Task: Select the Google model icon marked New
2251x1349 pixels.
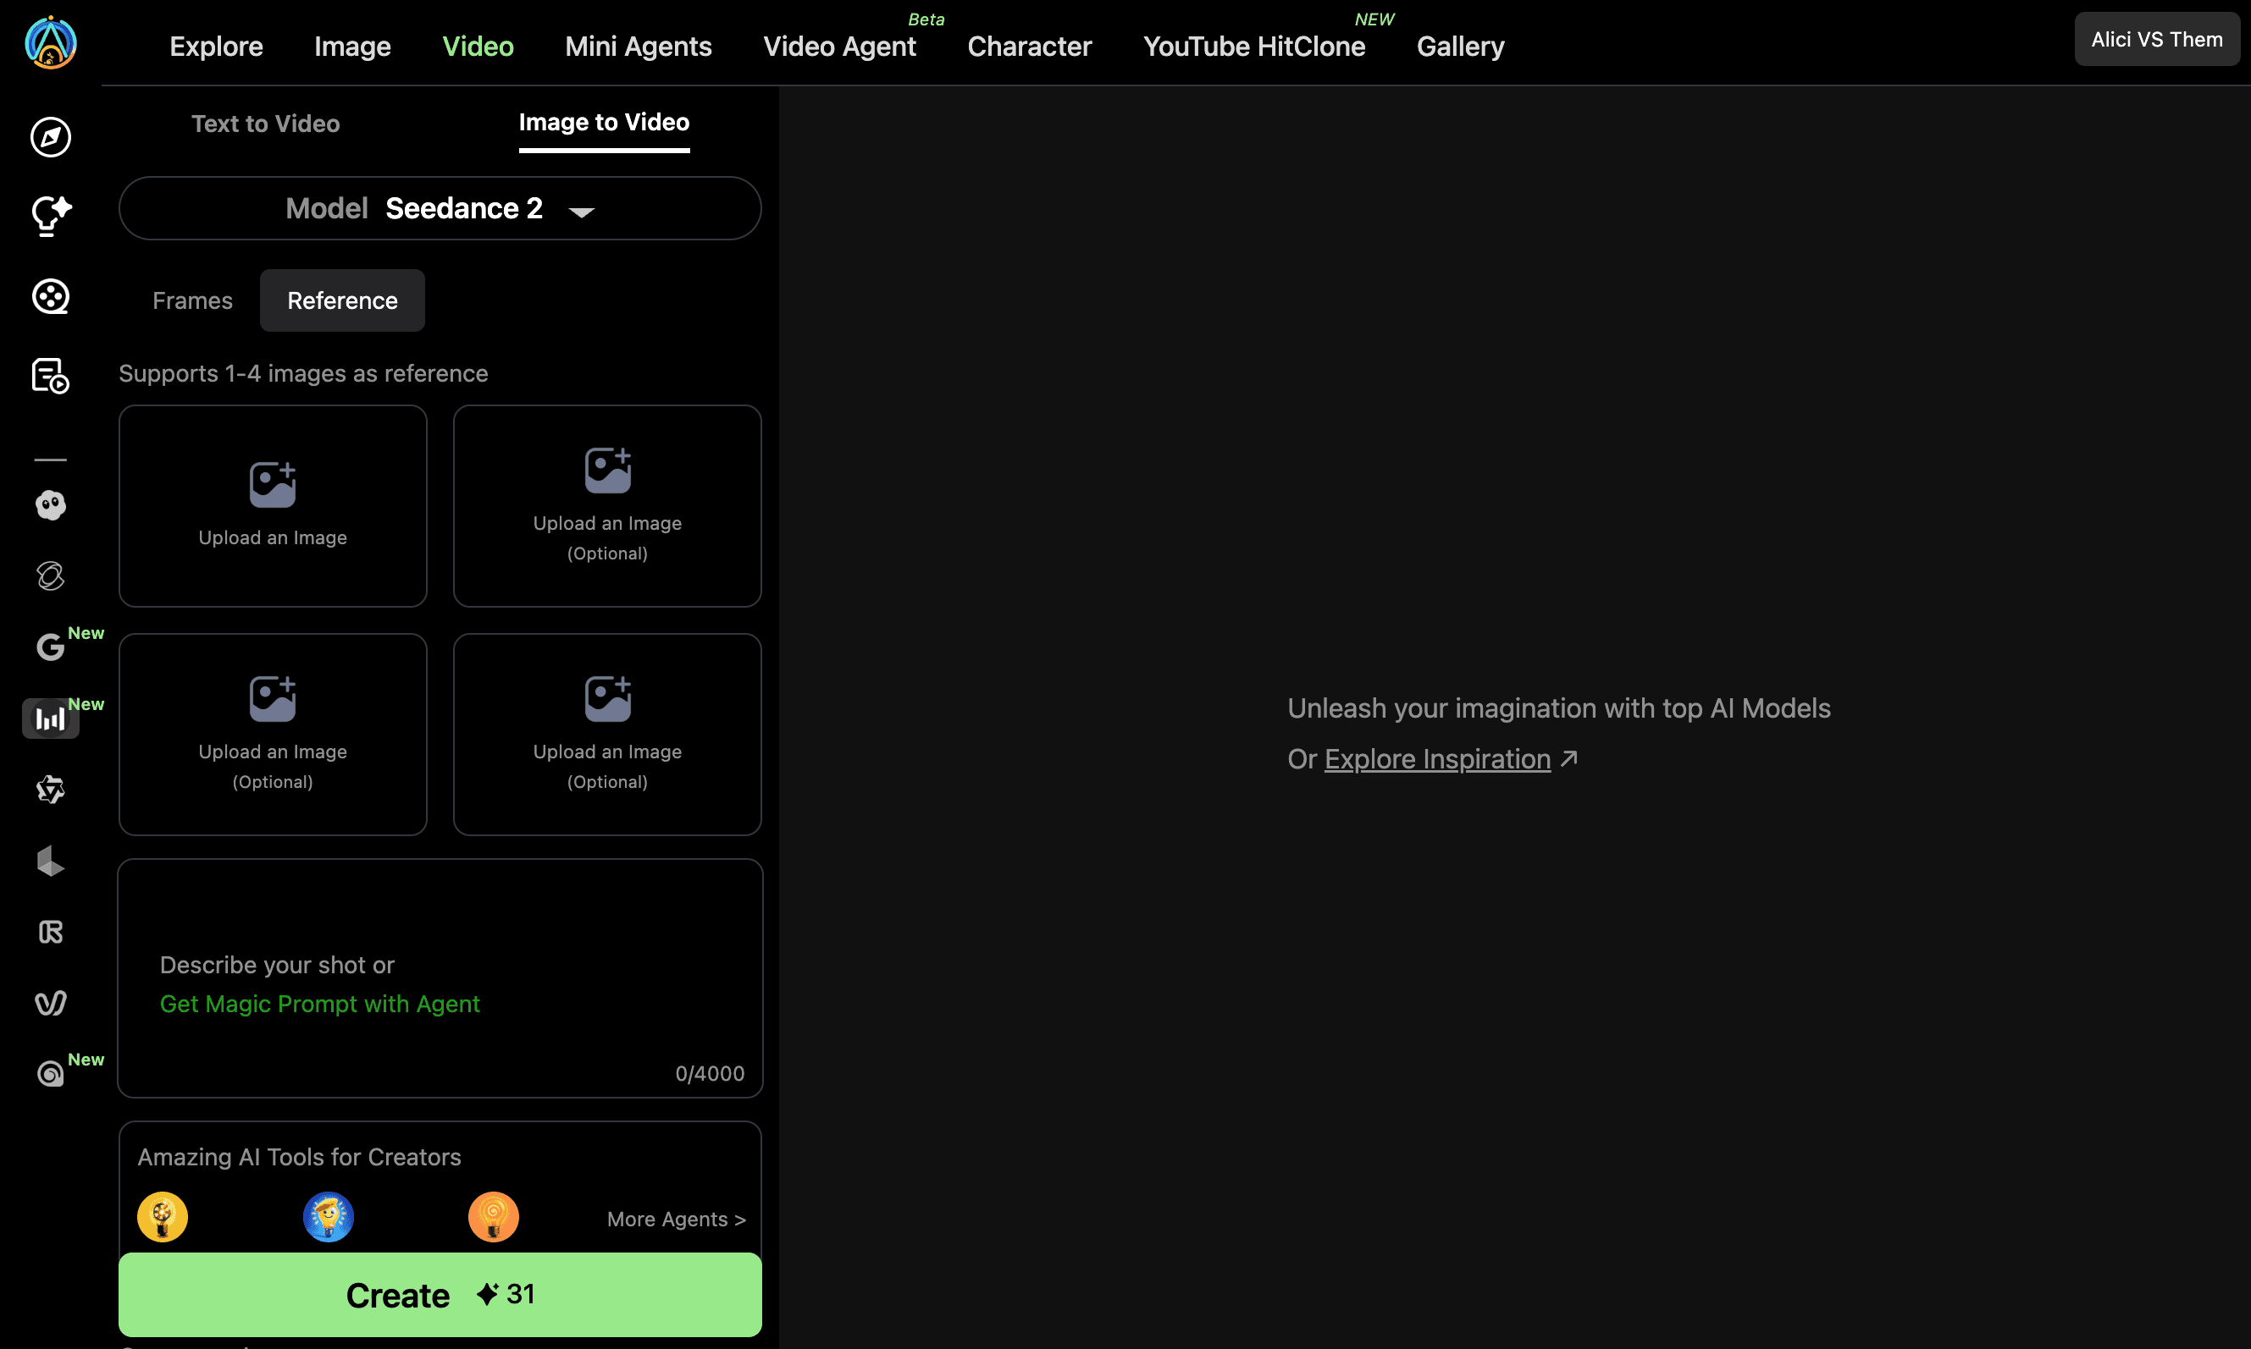Action: pyautogui.click(x=50, y=647)
